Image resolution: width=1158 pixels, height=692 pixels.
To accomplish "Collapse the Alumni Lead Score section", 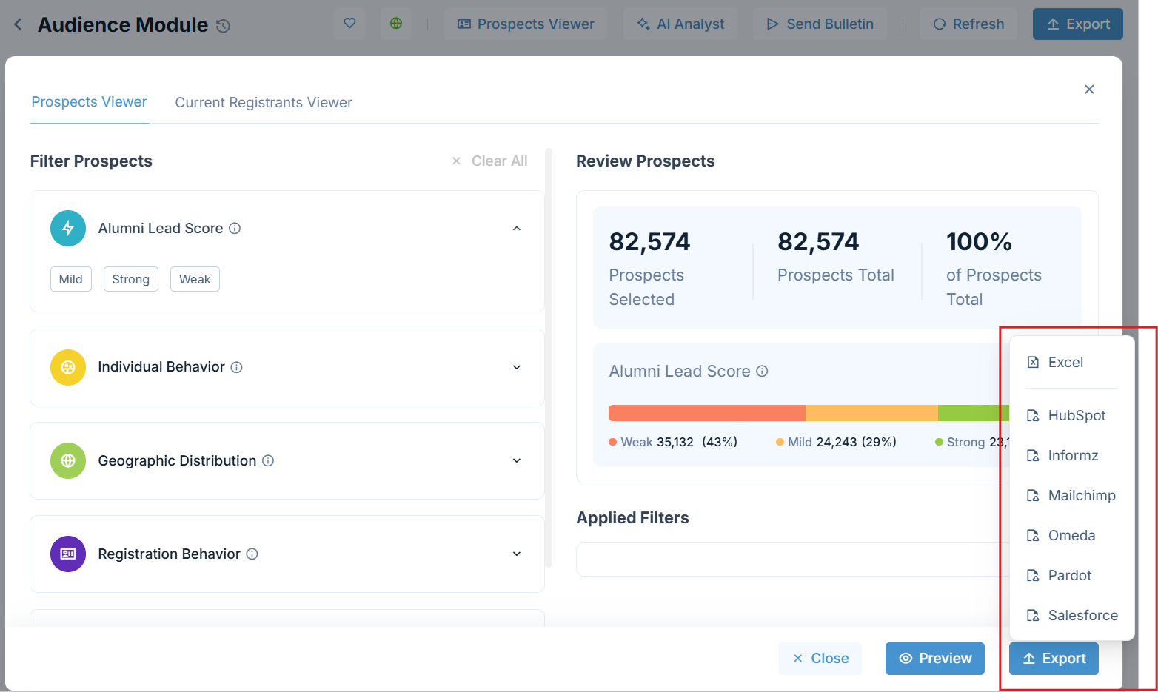I will click(x=517, y=228).
